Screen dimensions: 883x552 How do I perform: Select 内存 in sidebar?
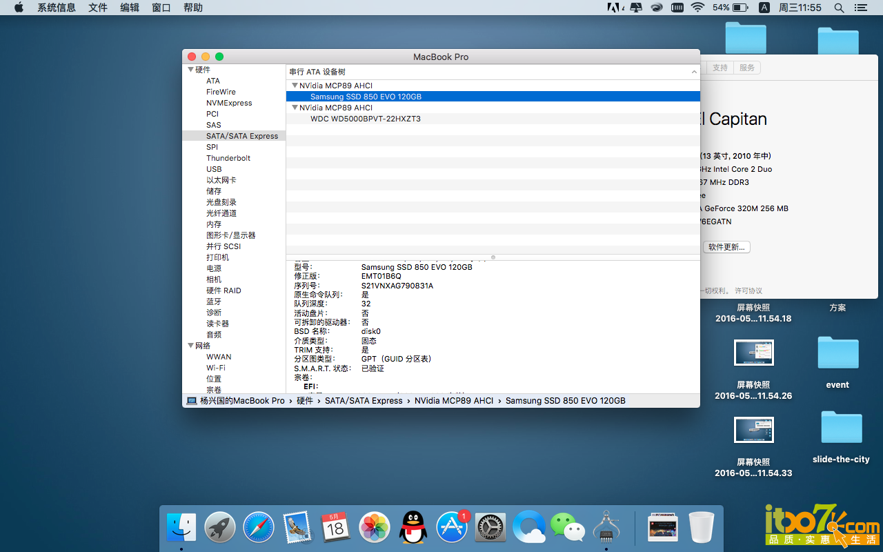pyautogui.click(x=214, y=224)
